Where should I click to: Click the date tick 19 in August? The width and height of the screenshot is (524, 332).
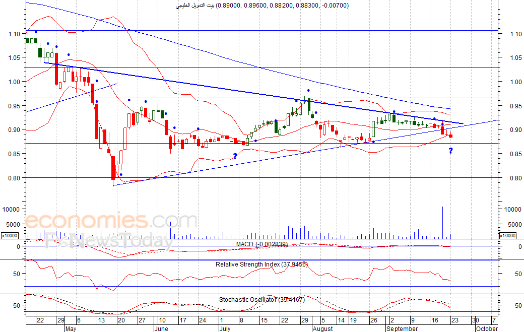coord(353,320)
